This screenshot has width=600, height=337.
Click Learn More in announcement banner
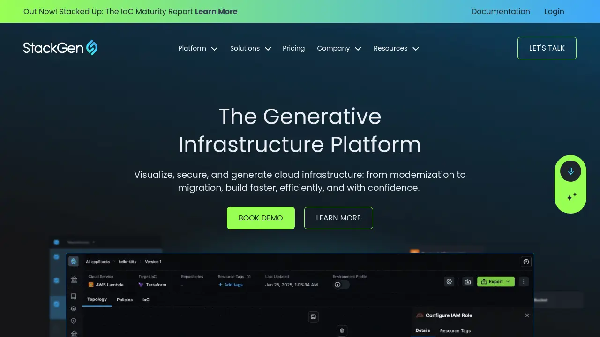pyautogui.click(x=216, y=11)
